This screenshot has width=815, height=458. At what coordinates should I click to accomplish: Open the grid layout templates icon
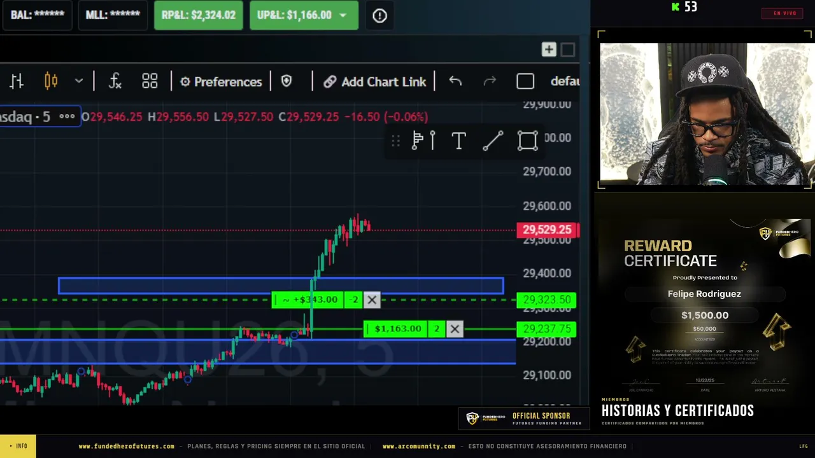pyautogui.click(x=150, y=81)
